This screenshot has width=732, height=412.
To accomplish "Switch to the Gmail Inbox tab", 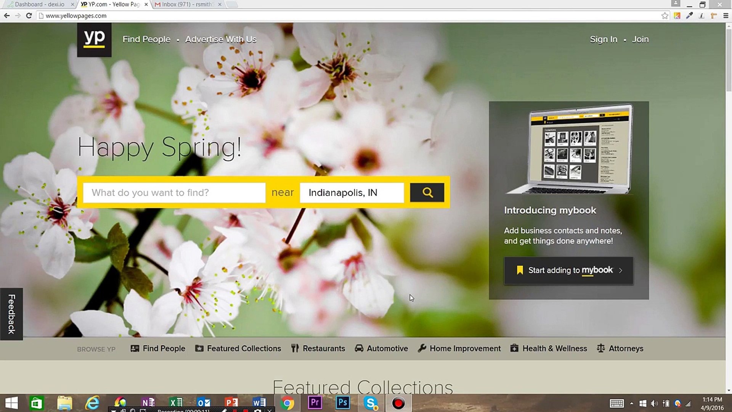I will point(186,5).
